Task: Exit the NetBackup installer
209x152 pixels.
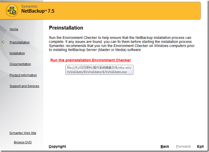Action: coord(200,147)
